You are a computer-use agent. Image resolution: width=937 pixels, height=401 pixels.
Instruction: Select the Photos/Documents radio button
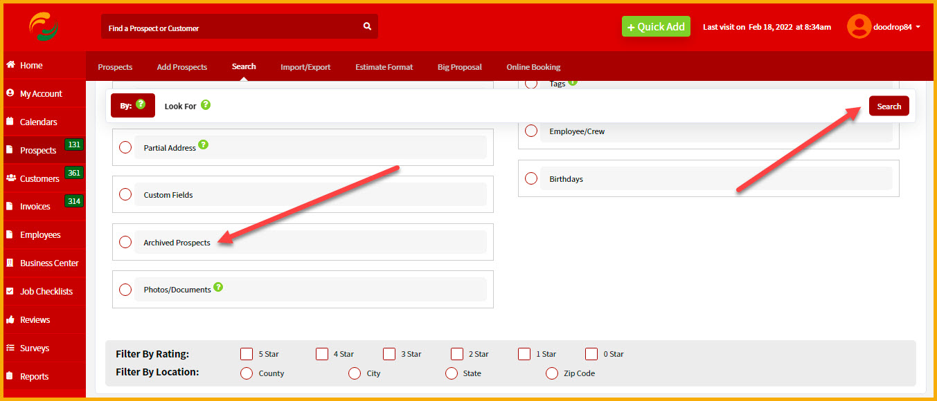125,289
